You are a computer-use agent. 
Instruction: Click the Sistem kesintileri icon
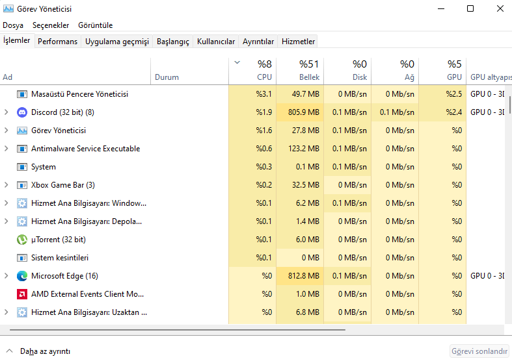(22, 258)
